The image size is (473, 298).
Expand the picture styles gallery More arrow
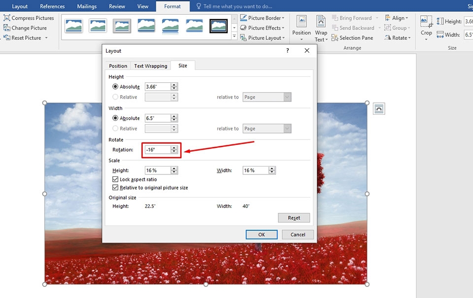click(234, 36)
